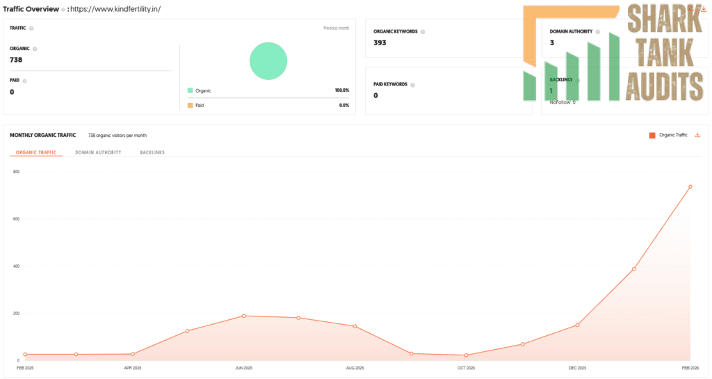Click the "Traffic Overview" page title
The width and height of the screenshot is (712, 379).
click(31, 9)
